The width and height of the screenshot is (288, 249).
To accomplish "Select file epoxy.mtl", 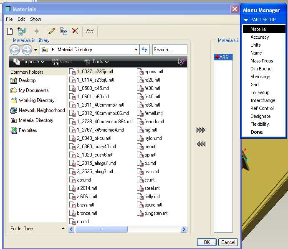I will [150, 72].
